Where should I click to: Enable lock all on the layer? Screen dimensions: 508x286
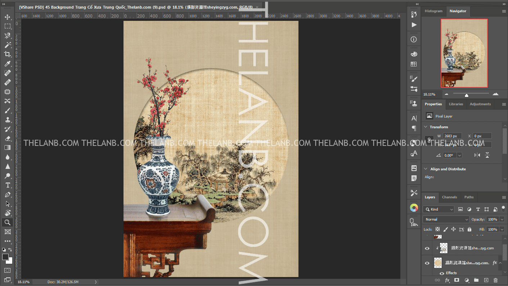[469, 229]
